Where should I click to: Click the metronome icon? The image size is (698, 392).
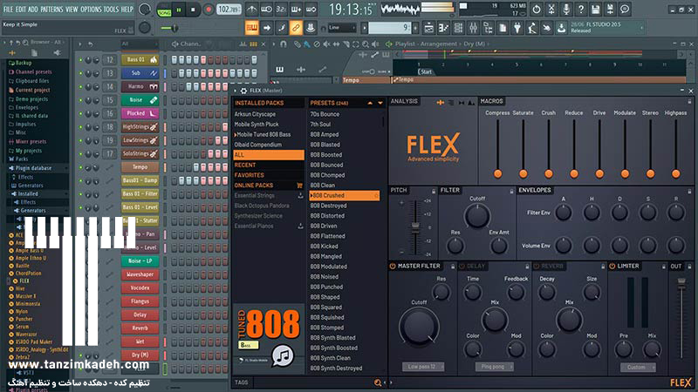[251, 10]
